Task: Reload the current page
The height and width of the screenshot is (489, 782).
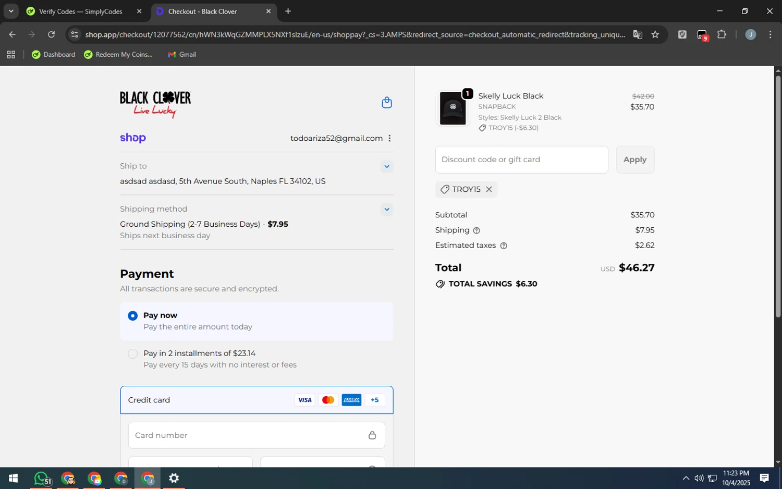Action: 51,35
